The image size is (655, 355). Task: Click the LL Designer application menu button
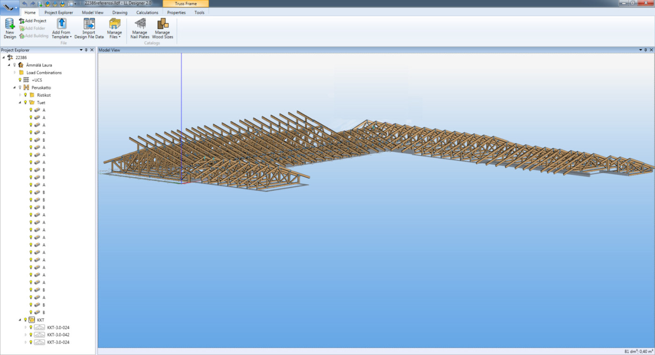click(x=9, y=7)
